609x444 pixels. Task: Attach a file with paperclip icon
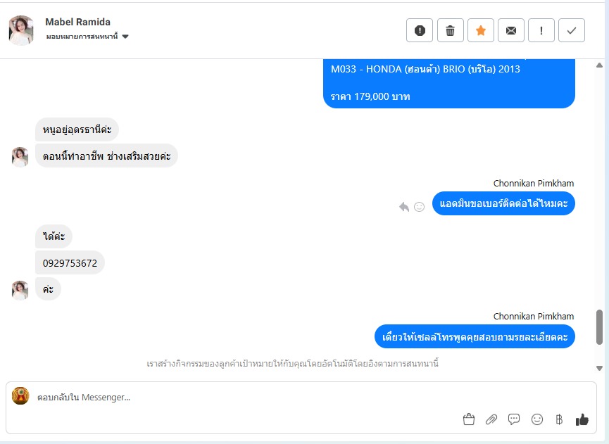pos(491,419)
